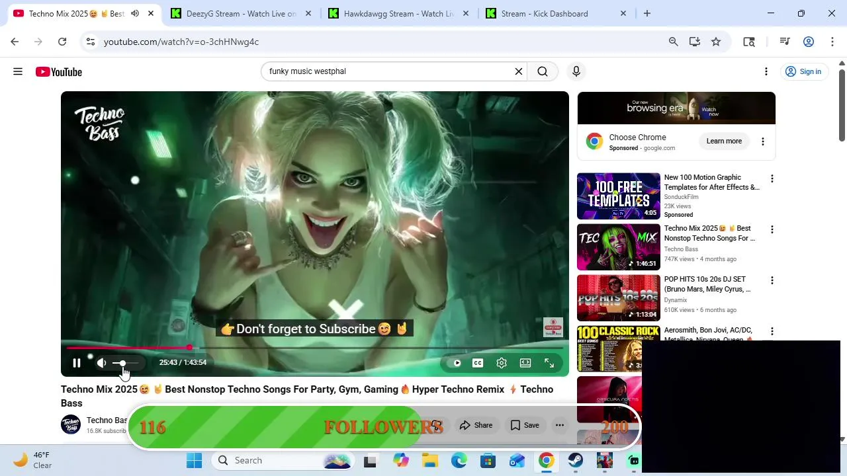The width and height of the screenshot is (847, 476).
Task: Install the YouTube app from address bar
Action: click(695, 42)
